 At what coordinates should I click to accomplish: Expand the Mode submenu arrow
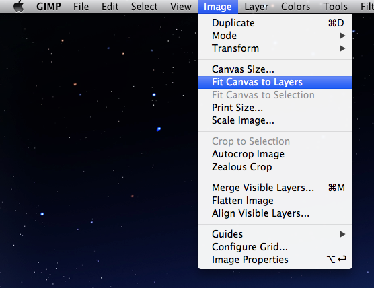tap(342, 36)
